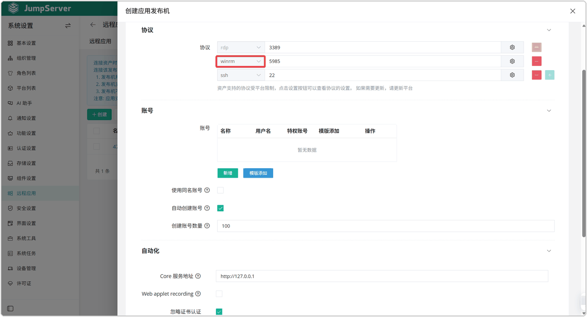587x317 pixels.
Task: Tick the table header select-all checkbox
Action: [x=97, y=131]
